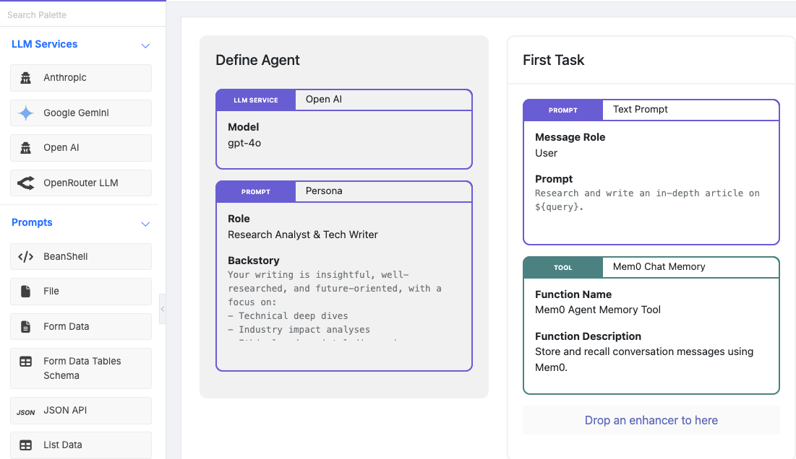Viewport: 796px width, 459px height.
Task: Click the First Task heading
Action: (x=553, y=60)
